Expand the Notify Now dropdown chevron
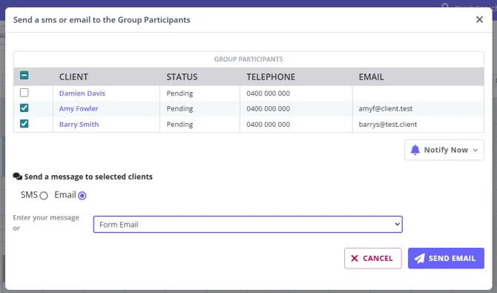Viewport: 497px width, 293px height. coord(475,151)
